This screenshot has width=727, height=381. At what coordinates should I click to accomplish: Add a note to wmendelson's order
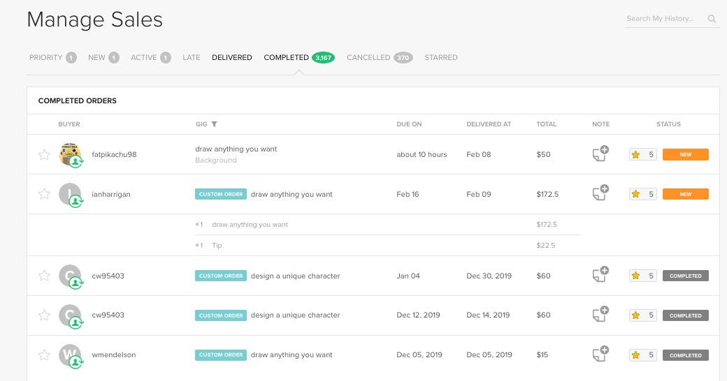pyautogui.click(x=600, y=354)
